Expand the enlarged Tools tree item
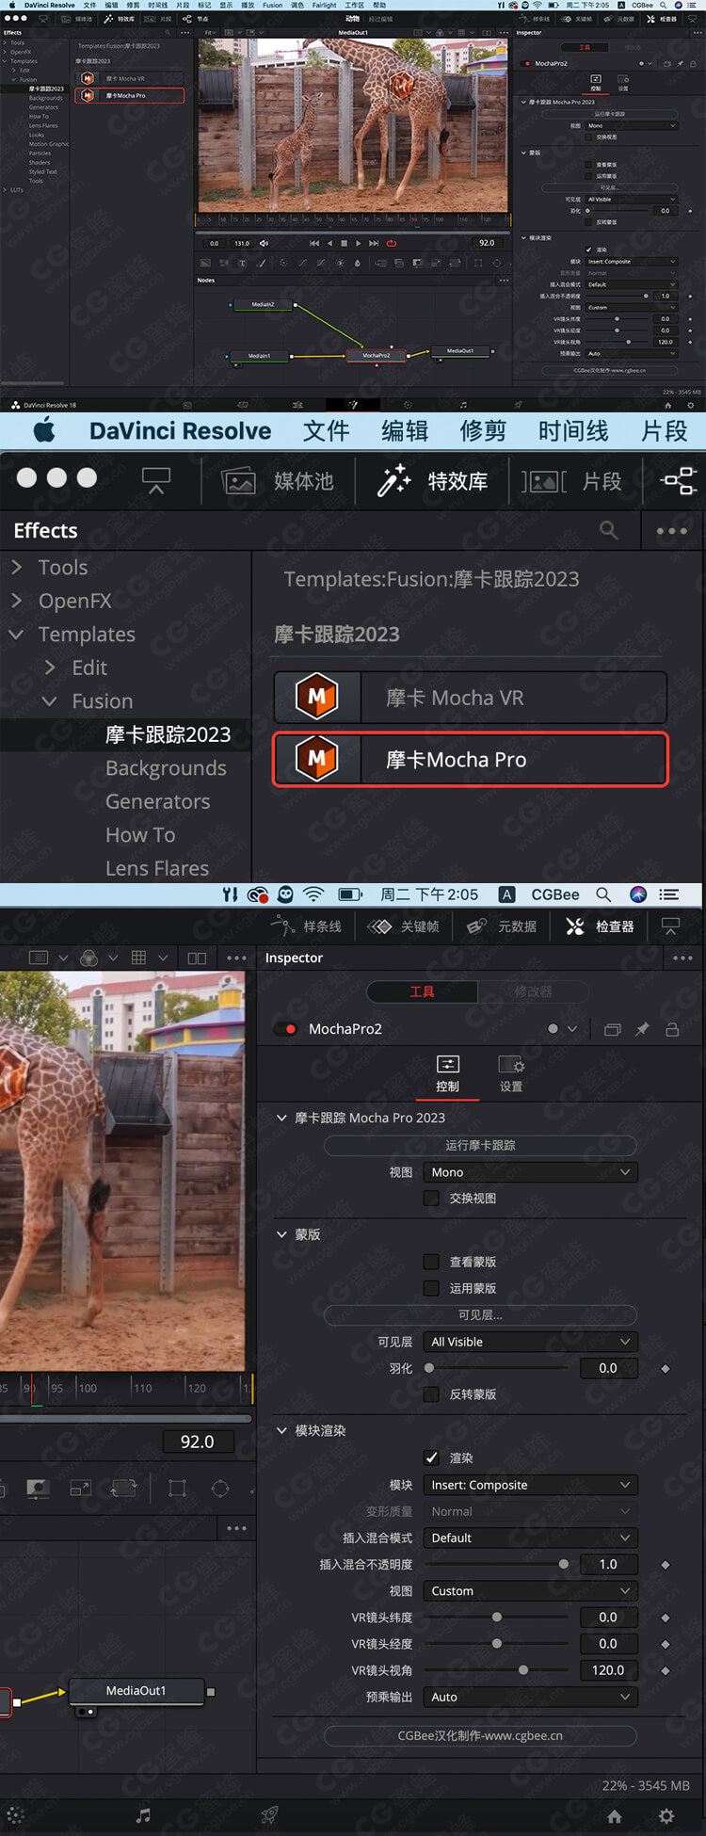 pyautogui.click(x=16, y=567)
